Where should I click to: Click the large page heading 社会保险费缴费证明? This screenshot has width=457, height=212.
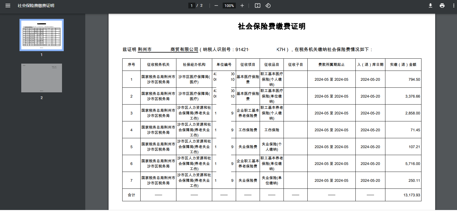(x=272, y=26)
